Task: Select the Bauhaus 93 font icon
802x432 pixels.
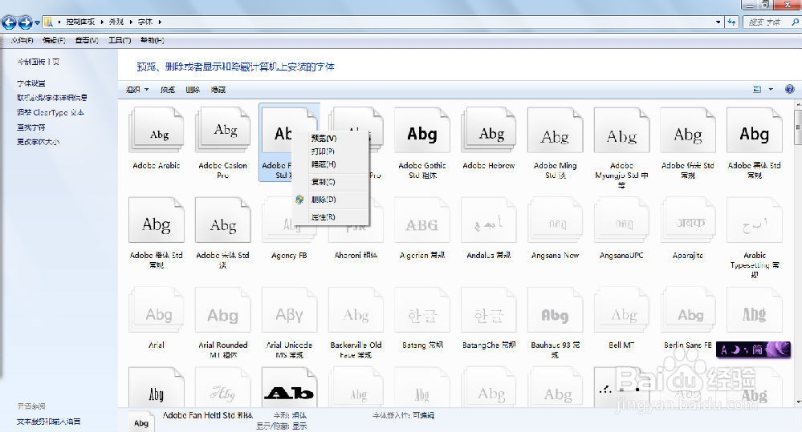Action: pyautogui.click(x=556, y=310)
